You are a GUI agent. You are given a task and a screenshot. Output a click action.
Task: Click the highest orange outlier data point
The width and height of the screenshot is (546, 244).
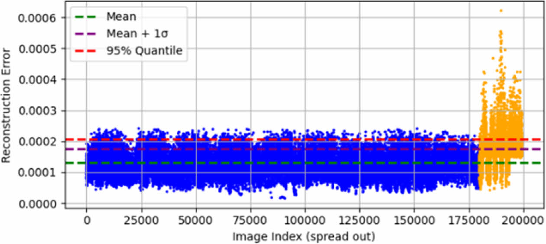[x=501, y=10]
